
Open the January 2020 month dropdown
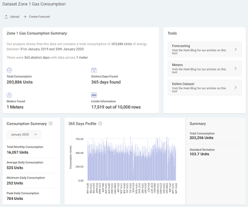24,135
